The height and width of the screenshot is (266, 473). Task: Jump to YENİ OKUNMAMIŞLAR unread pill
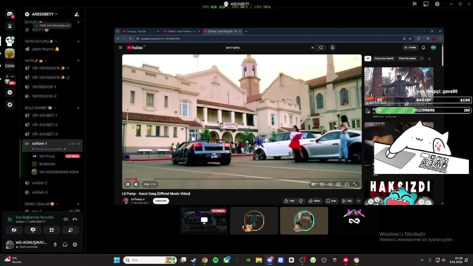[52, 25]
